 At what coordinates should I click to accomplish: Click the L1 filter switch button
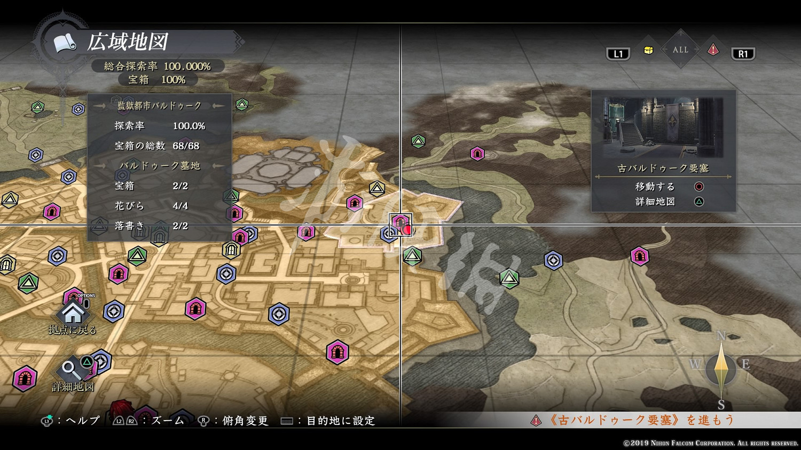tap(618, 54)
